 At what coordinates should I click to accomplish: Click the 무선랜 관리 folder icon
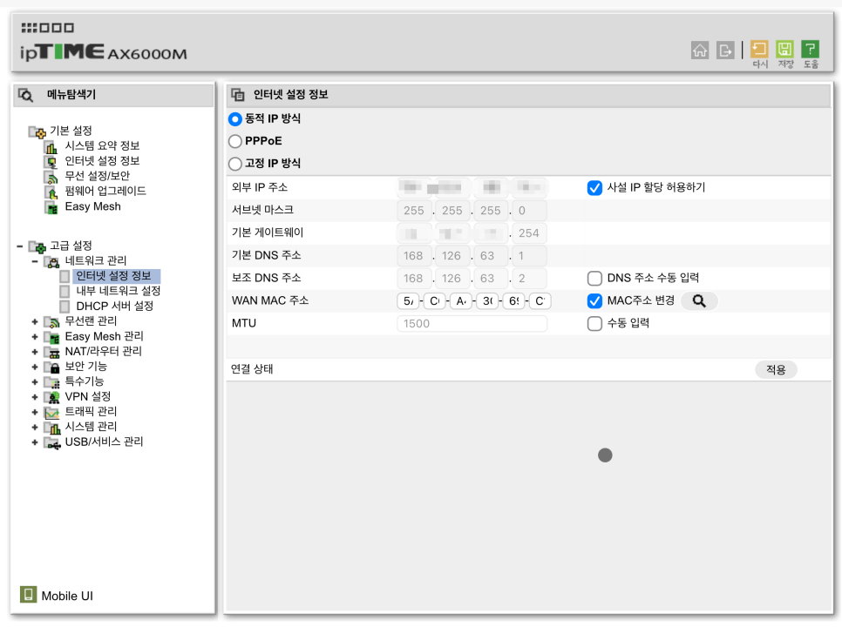(x=51, y=322)
